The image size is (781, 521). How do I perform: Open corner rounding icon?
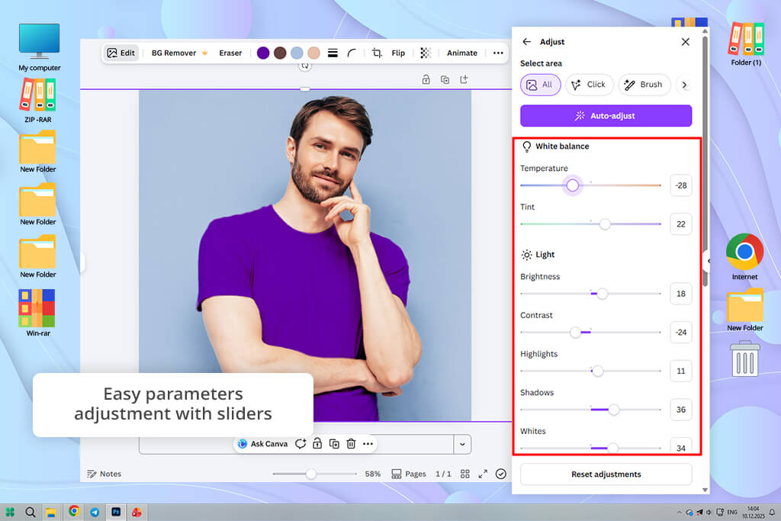[352, 53]
